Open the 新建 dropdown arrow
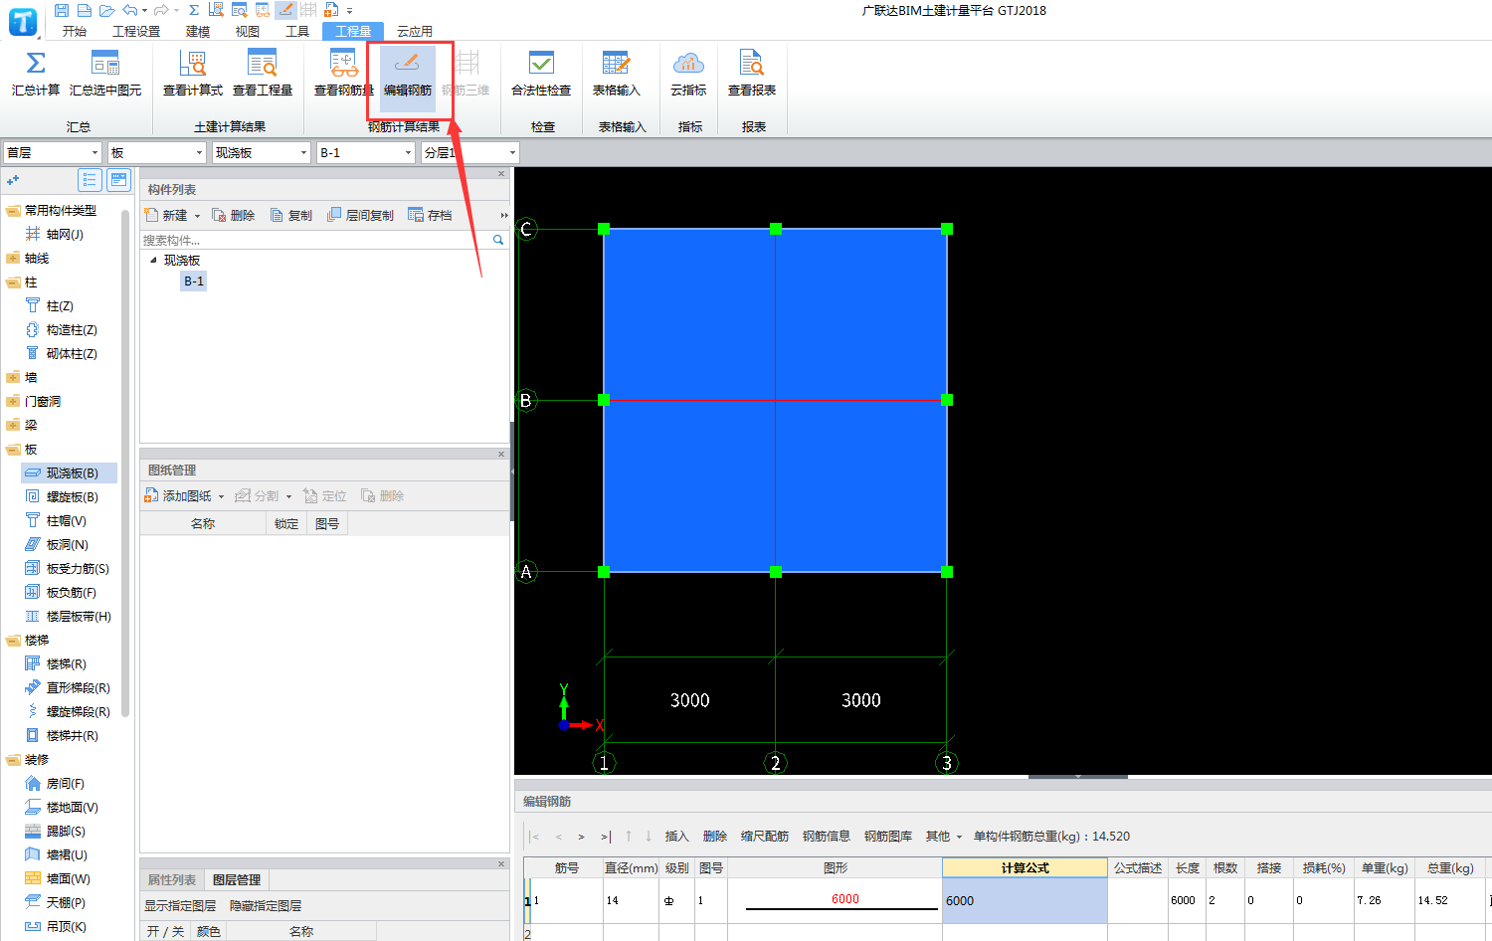Viewport: 1492px width, 941px height. [x=197, y=216]
